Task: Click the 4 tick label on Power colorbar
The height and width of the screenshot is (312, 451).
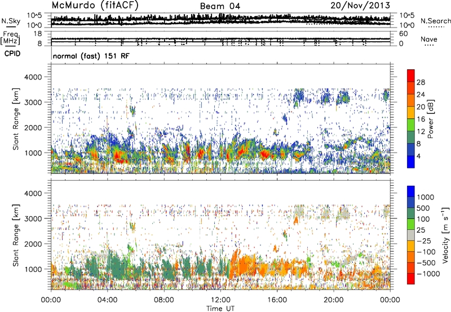Action: click(418, 157)
